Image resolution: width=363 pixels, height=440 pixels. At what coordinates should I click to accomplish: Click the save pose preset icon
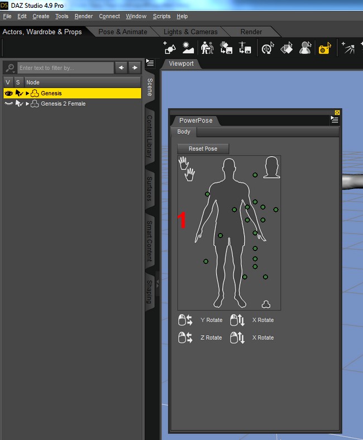[x=245, y=48]
